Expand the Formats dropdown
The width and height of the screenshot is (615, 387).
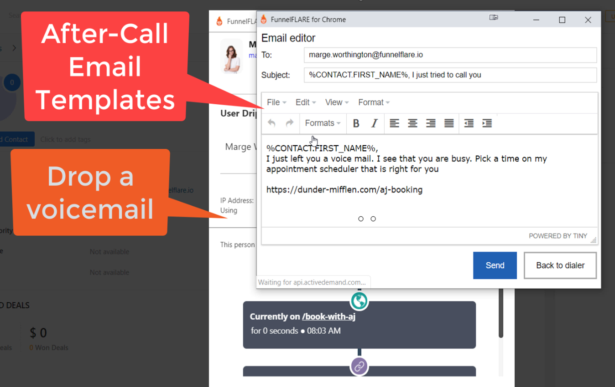pyautogui.click(x=323, y=123)
